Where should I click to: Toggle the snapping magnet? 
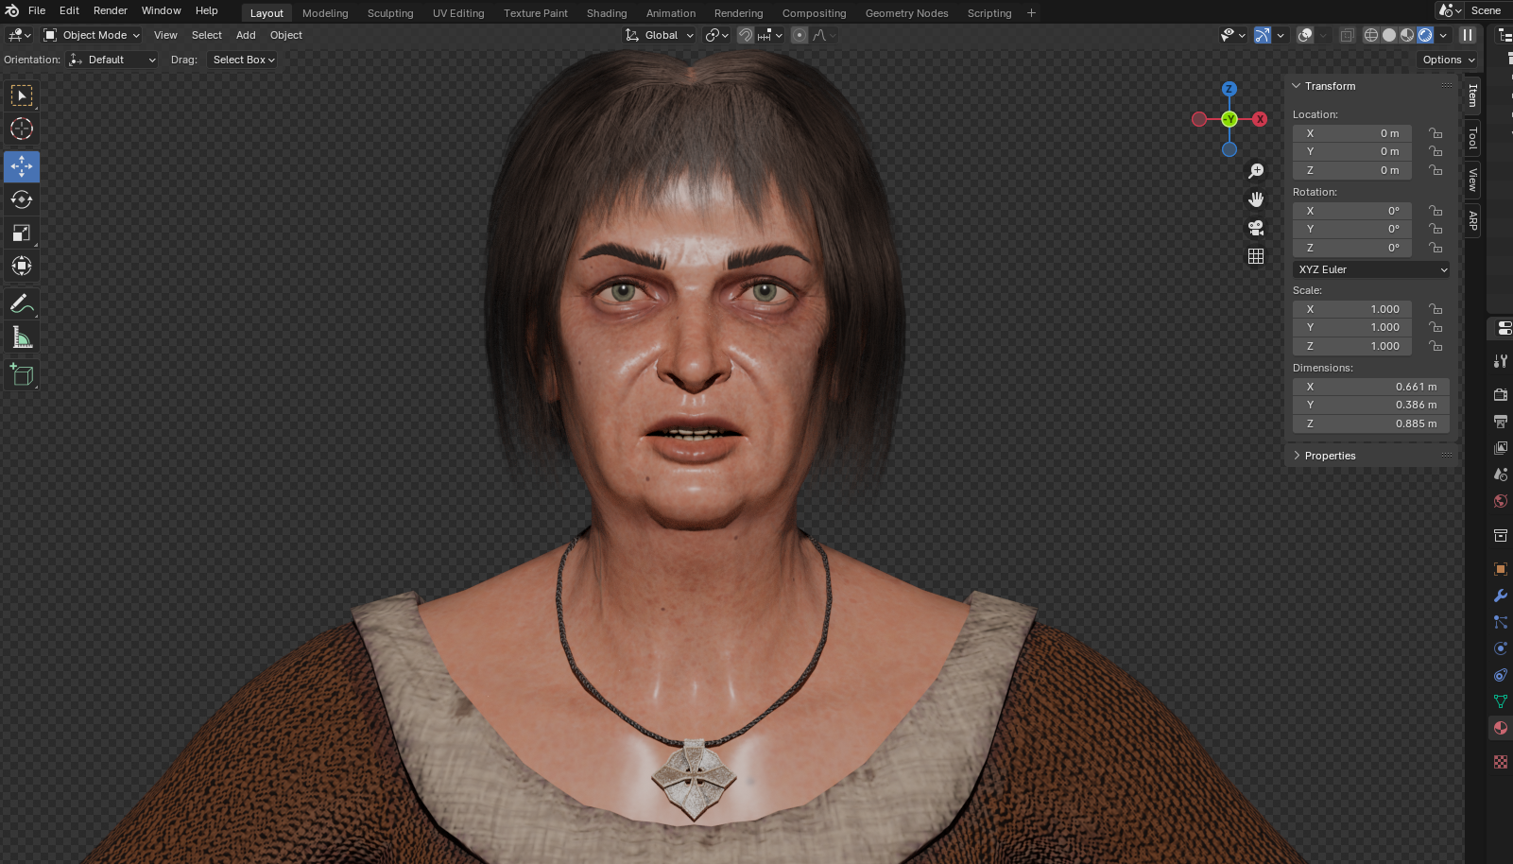[x=746, y=35]
